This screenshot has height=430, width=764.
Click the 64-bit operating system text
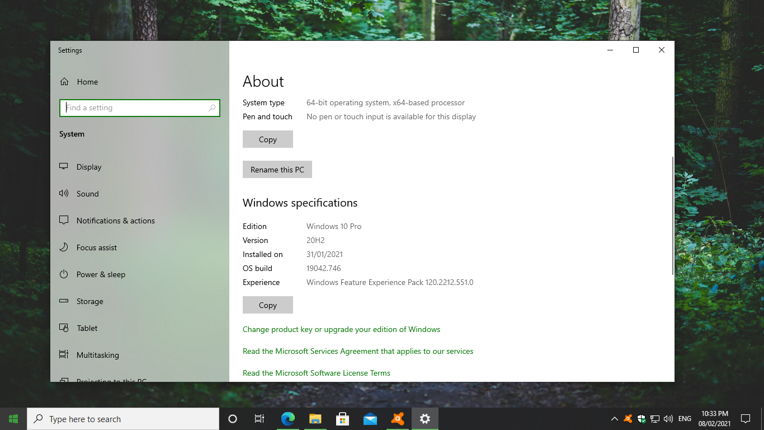(x=385, y=102)
